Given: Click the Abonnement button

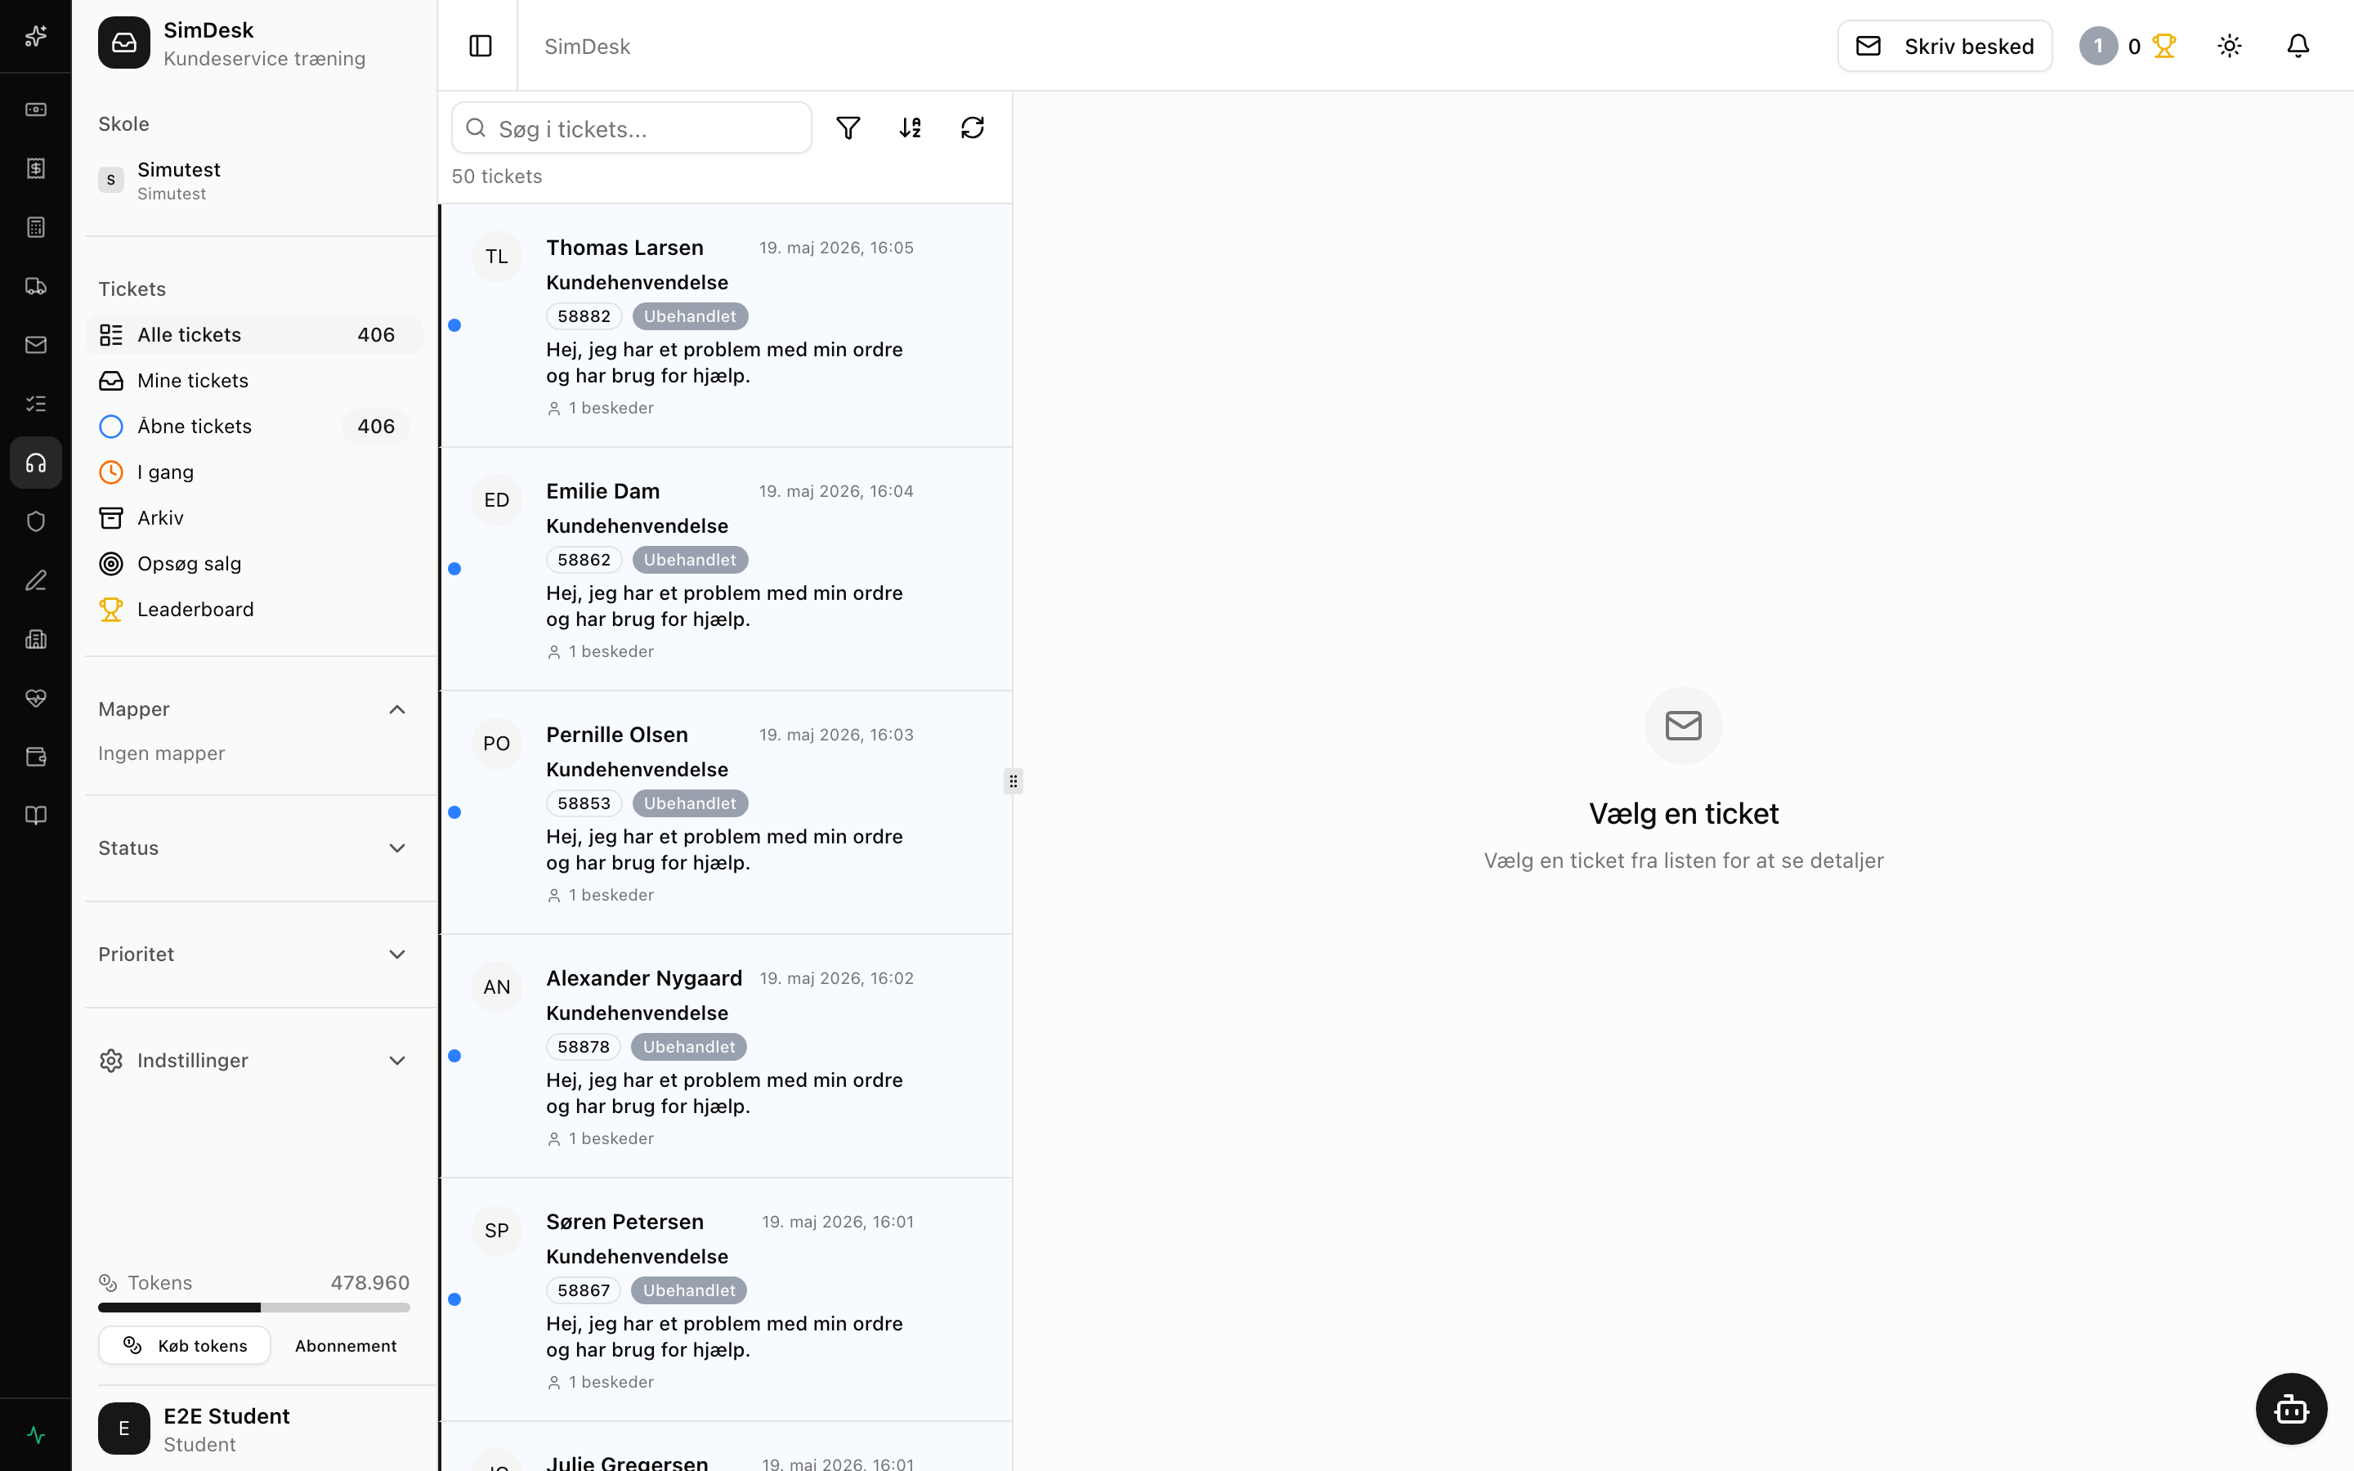Looking at the screenshot, I should (x=345, y=1345).
